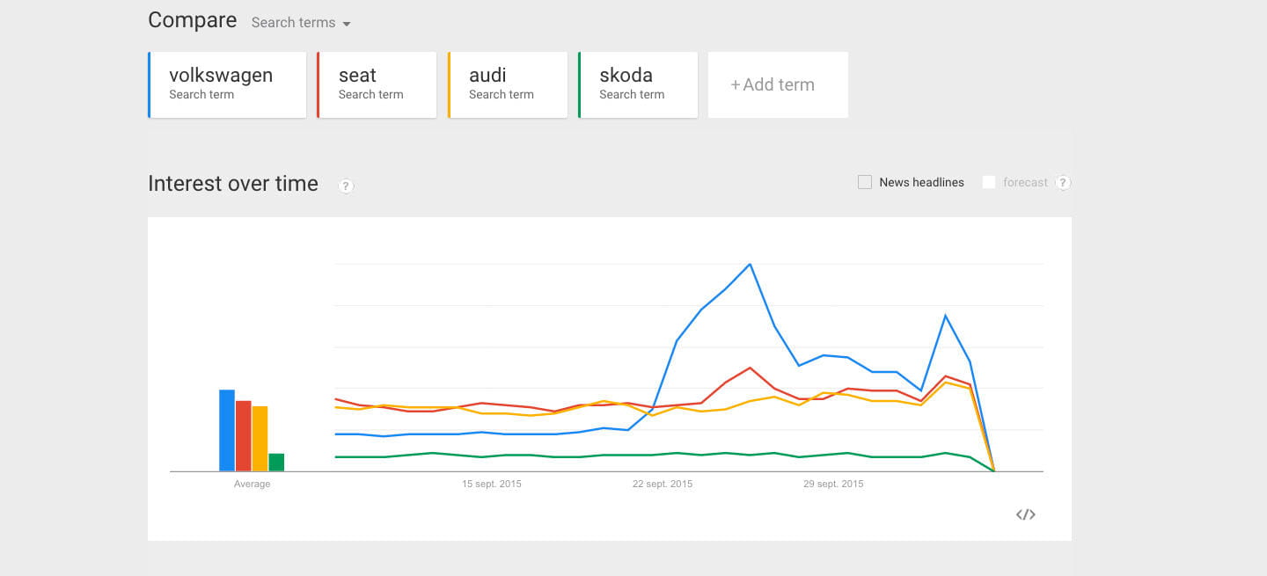
Task: Click the Average label under bars
Action: pos(252,484)
